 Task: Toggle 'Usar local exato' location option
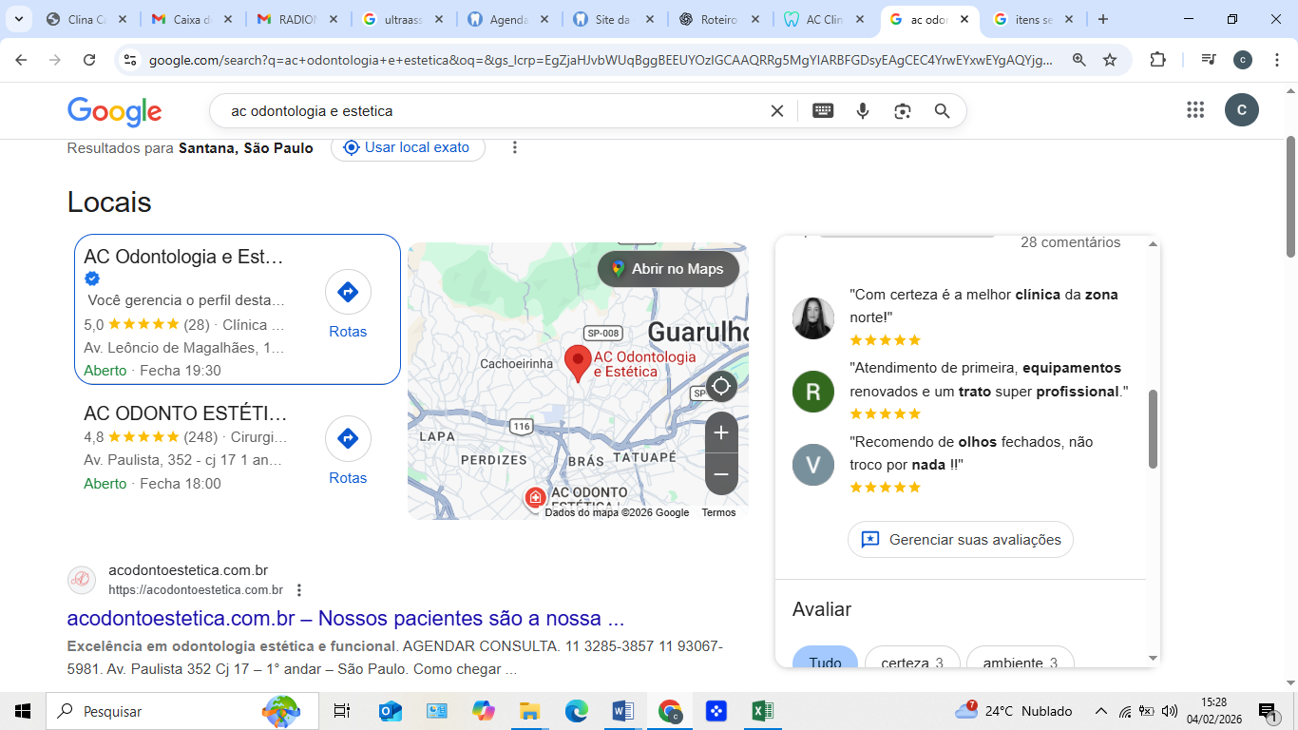pyautogui.click(x=408, y=147)
